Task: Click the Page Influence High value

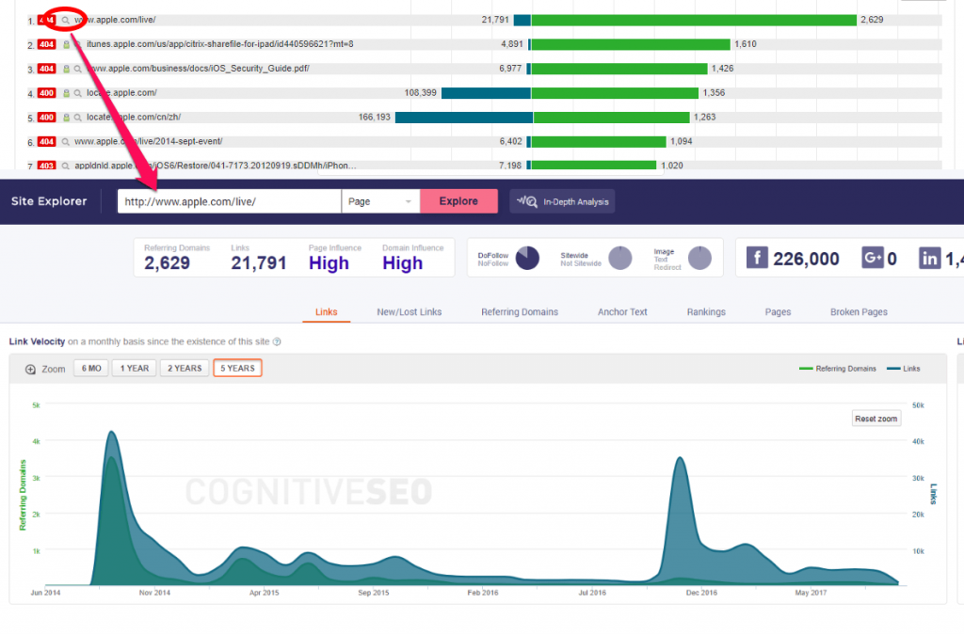Action: 329,263
